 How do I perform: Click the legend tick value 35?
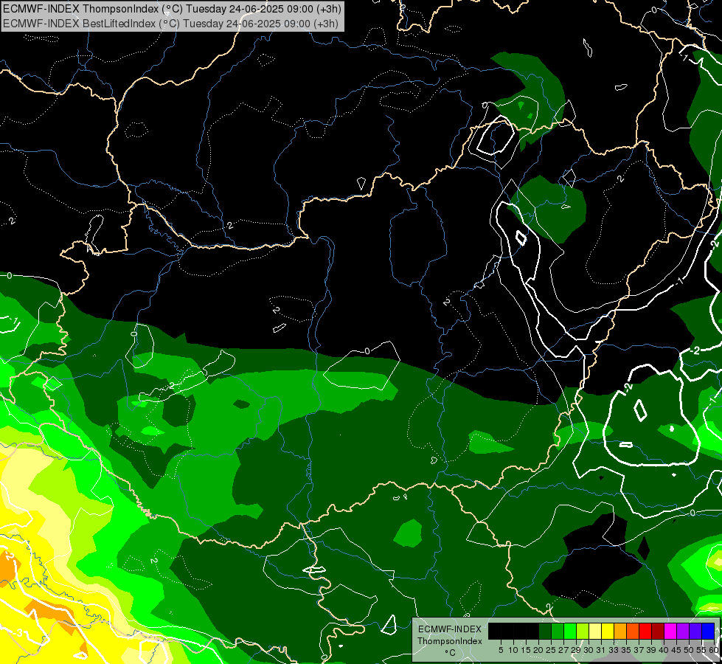click(626, 650)
